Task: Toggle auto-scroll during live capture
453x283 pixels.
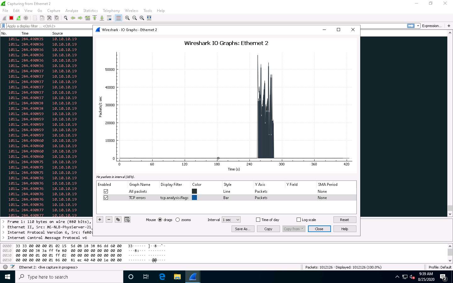Action: (109, 18)
